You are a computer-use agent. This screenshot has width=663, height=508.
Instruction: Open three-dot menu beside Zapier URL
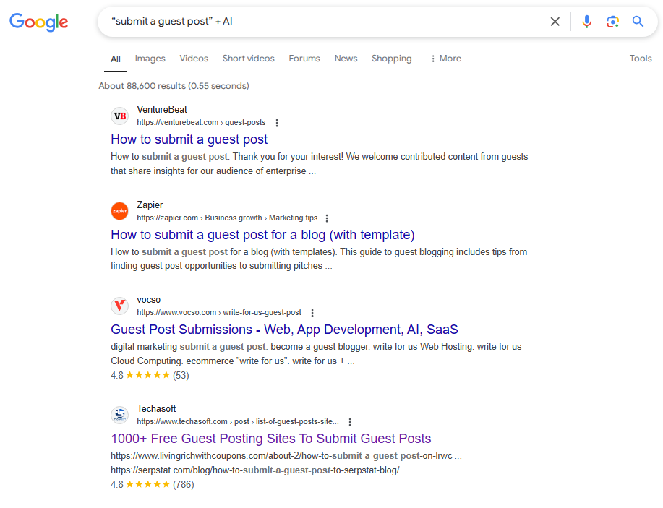click(x=326, y=218)
